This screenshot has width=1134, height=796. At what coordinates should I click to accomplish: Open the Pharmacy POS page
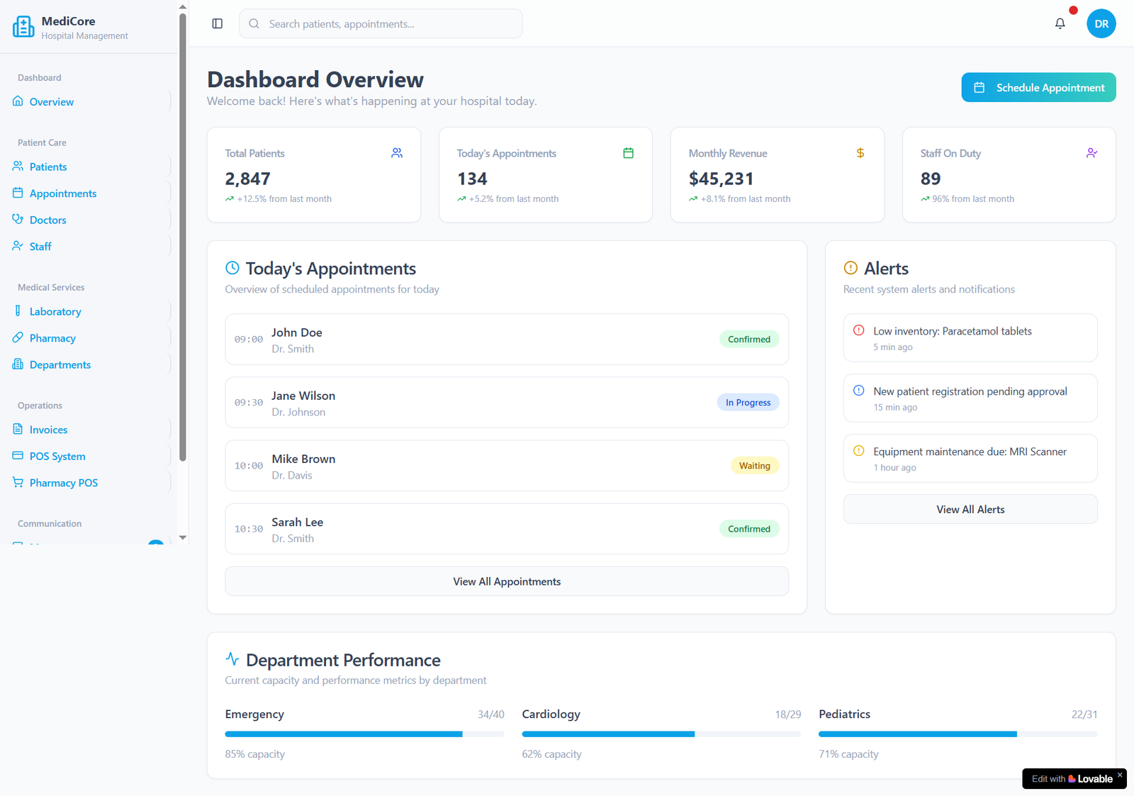click(x=64, y=483)
